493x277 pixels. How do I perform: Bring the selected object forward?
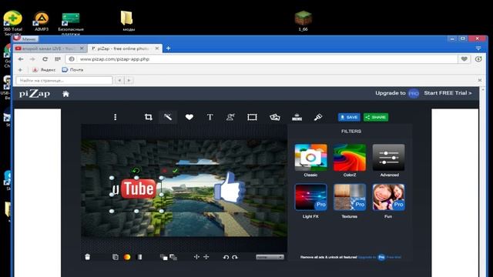(163, 257)
